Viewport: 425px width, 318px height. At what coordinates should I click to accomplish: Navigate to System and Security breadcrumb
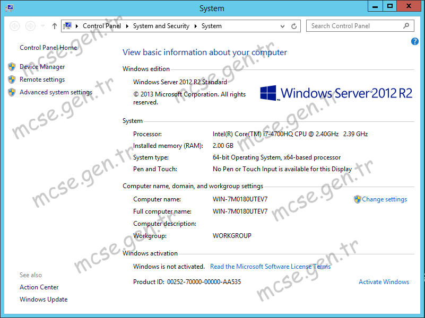click(x=161, y=26)
